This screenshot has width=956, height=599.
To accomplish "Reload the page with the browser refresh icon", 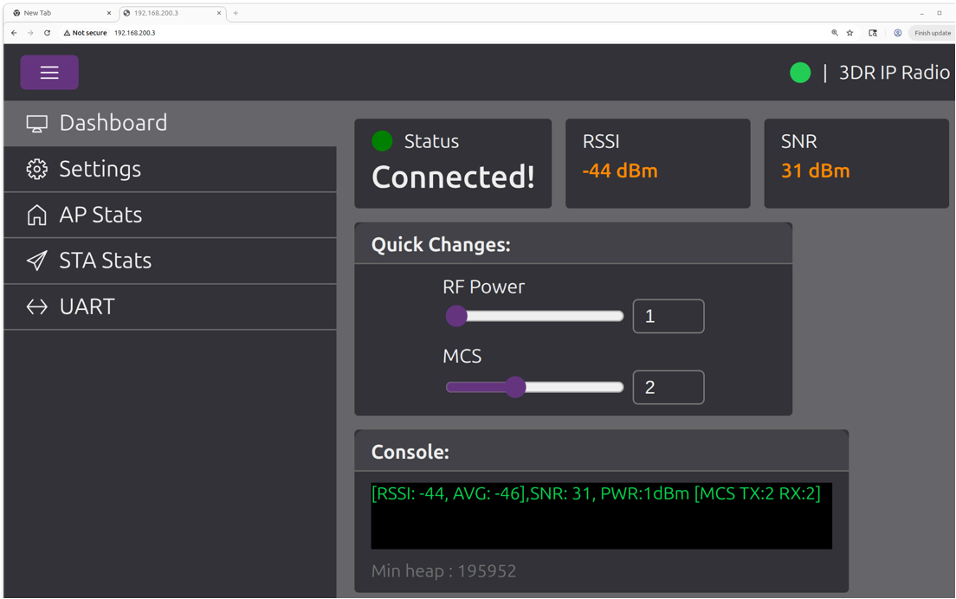I will pyautogui.click(x=47, y=33).
